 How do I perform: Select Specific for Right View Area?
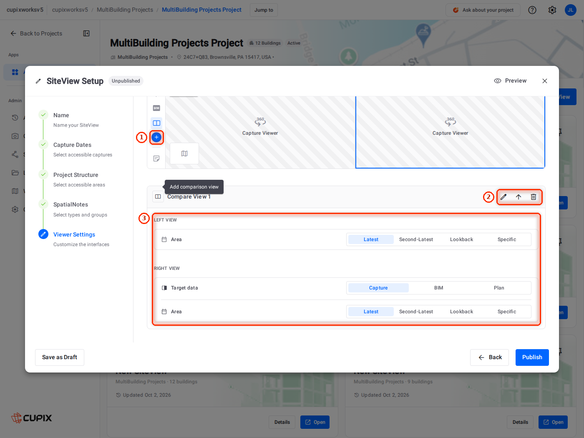(507, 312)
